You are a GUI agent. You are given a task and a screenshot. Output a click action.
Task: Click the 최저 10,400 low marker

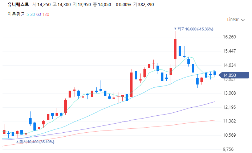coord(35,142)
